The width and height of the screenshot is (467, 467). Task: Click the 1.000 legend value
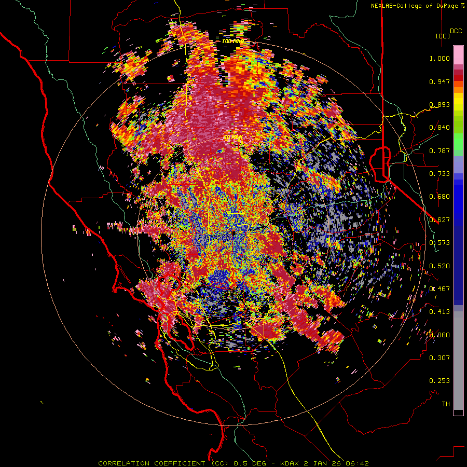(439, 58)
